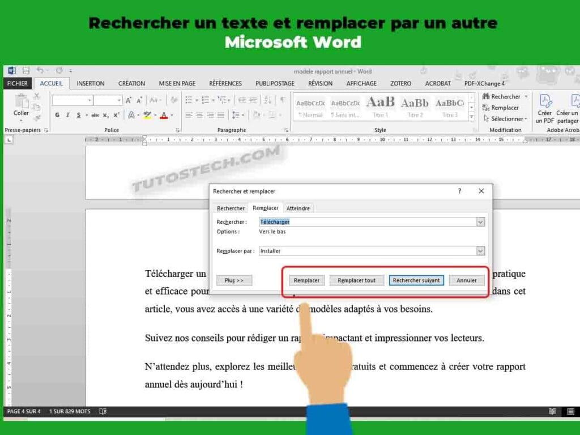580x435 pixels.
Task: Select the text highlight color icon
Action: (x=146, y=114)
